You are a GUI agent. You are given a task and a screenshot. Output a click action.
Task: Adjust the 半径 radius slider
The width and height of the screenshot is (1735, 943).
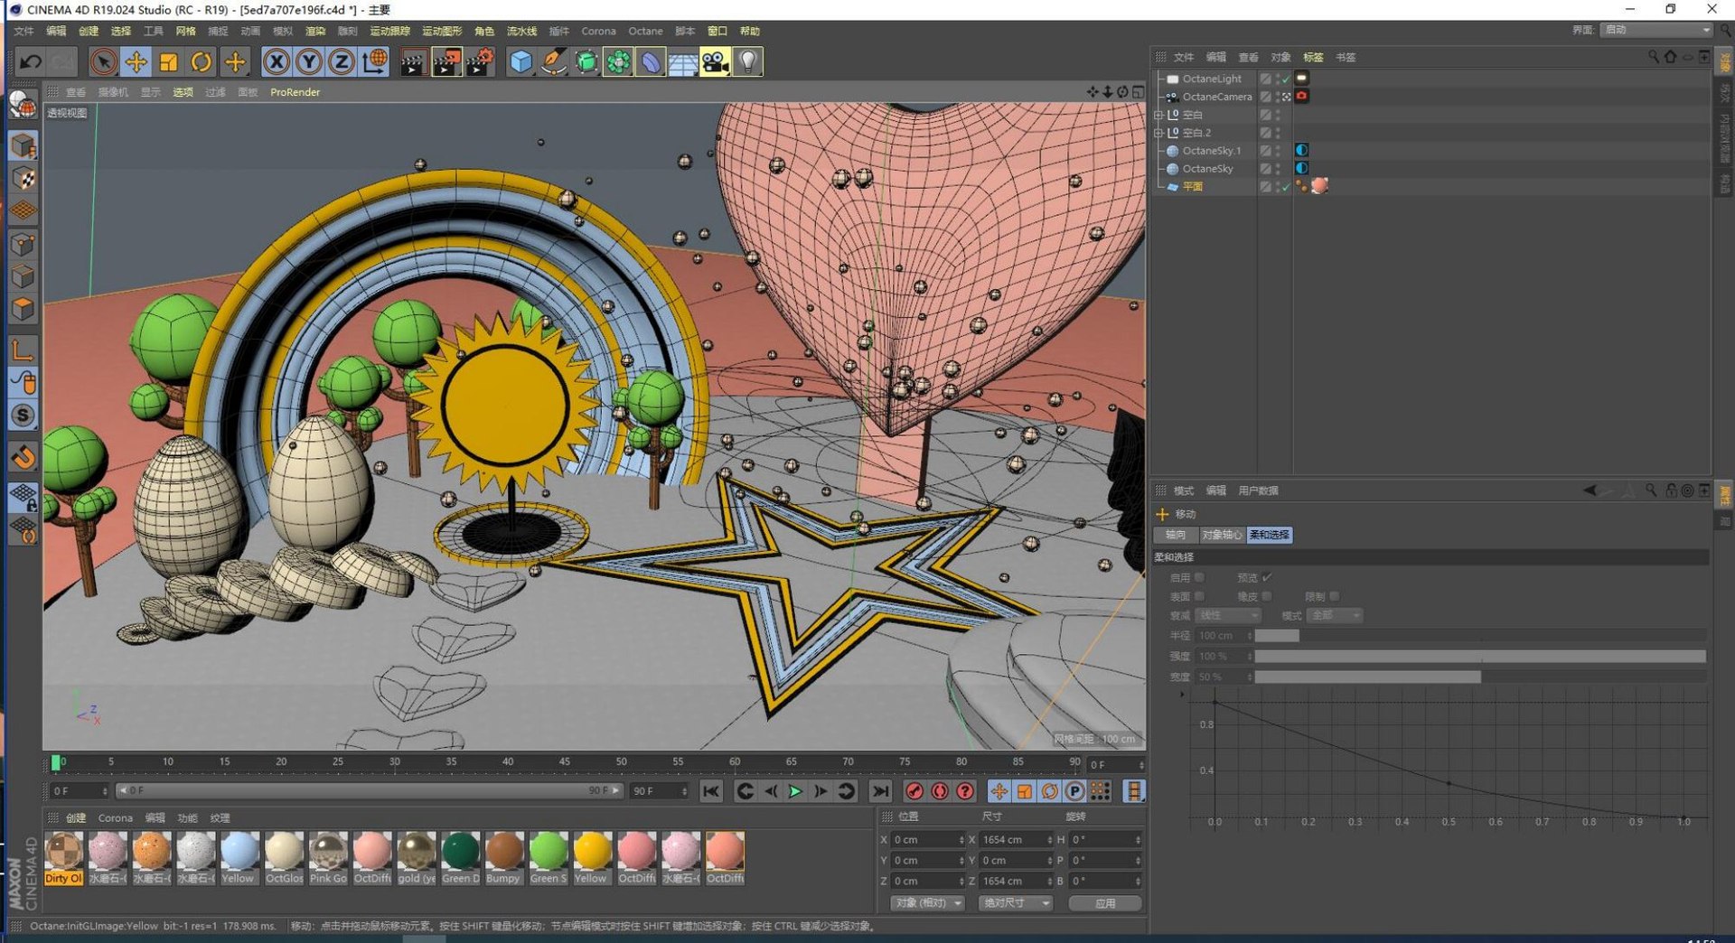pyautogui.click(x=1480, y=636)
